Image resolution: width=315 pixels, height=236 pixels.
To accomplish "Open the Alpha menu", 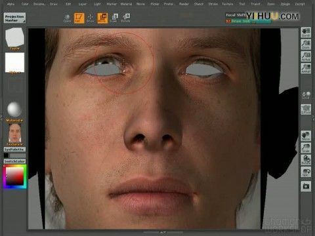I will [11, 4].
